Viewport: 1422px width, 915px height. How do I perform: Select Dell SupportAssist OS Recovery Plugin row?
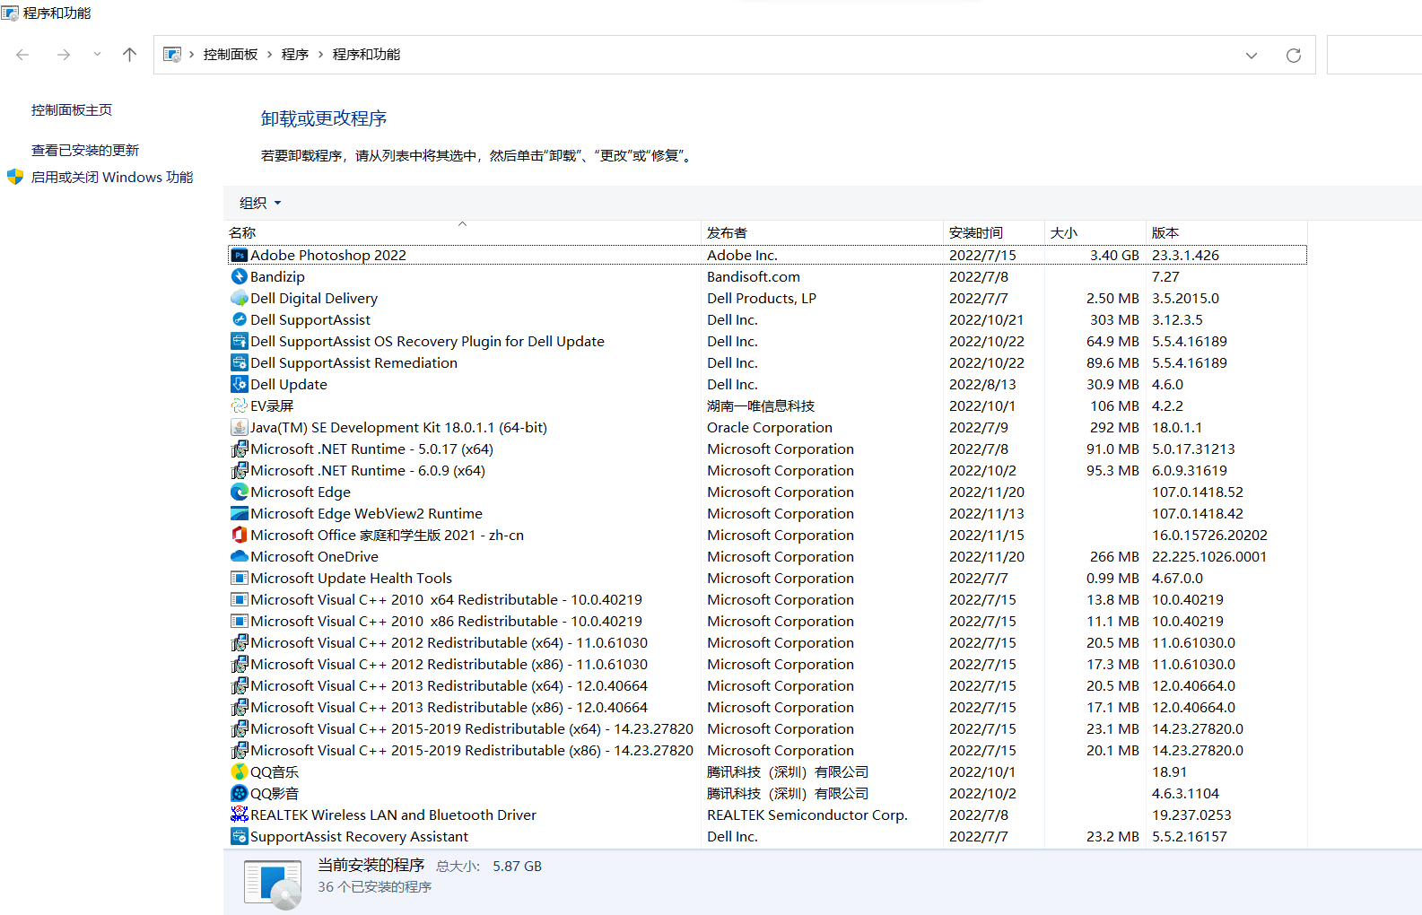coord(767,342)
